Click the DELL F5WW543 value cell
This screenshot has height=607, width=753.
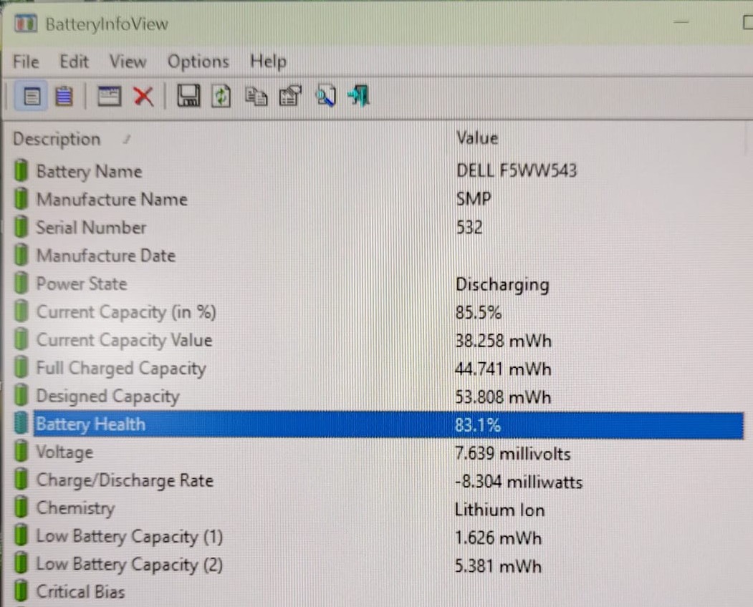pyautogui.click(x=517, y=170)
